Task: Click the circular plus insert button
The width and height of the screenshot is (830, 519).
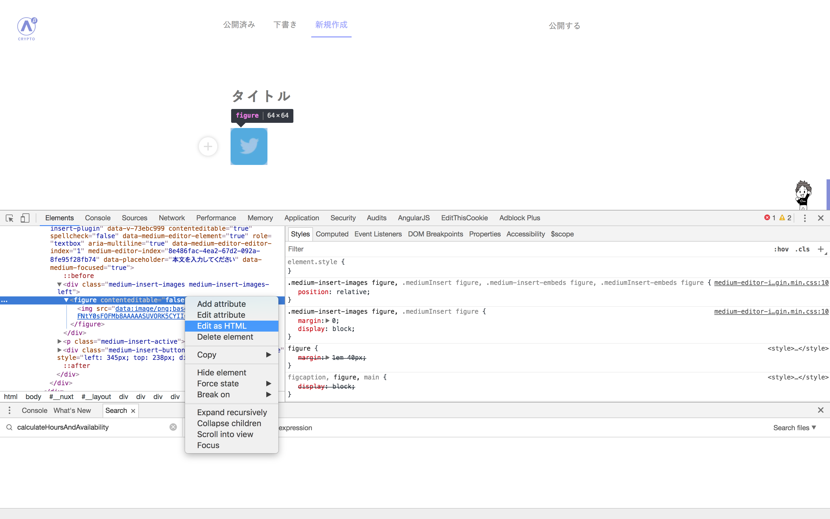Action: click(x=208, y=146)
